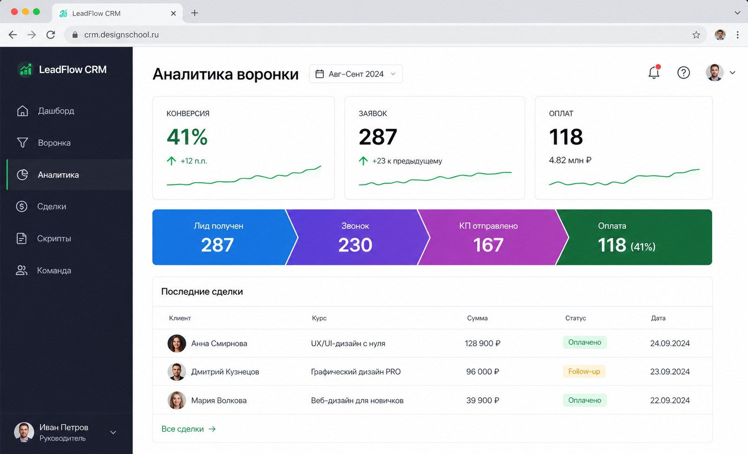Click the course UX/UI-дизайн с нуля

[348, 343]
